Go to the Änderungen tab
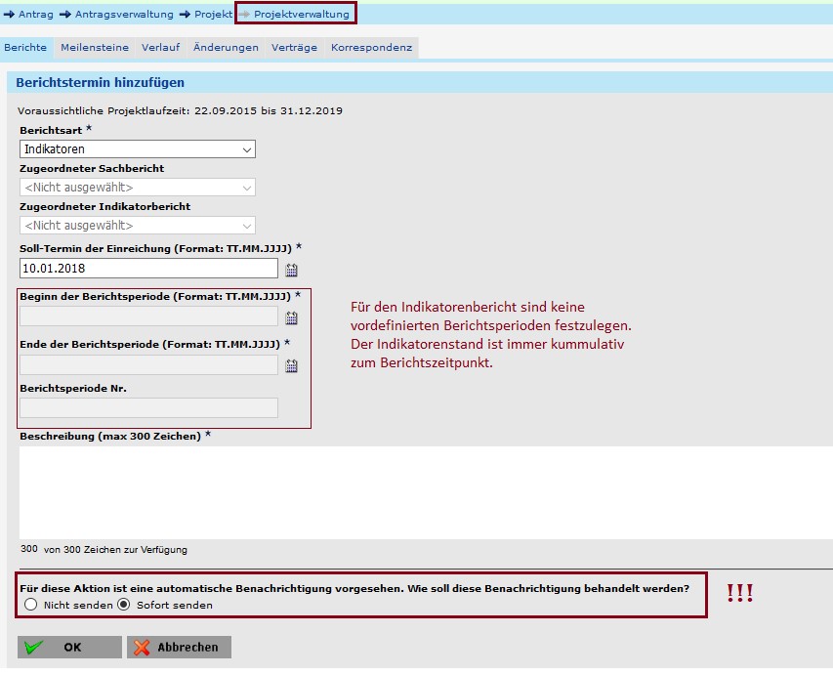The height and width of the screenshot is (675, 833). tap(226, 47)
